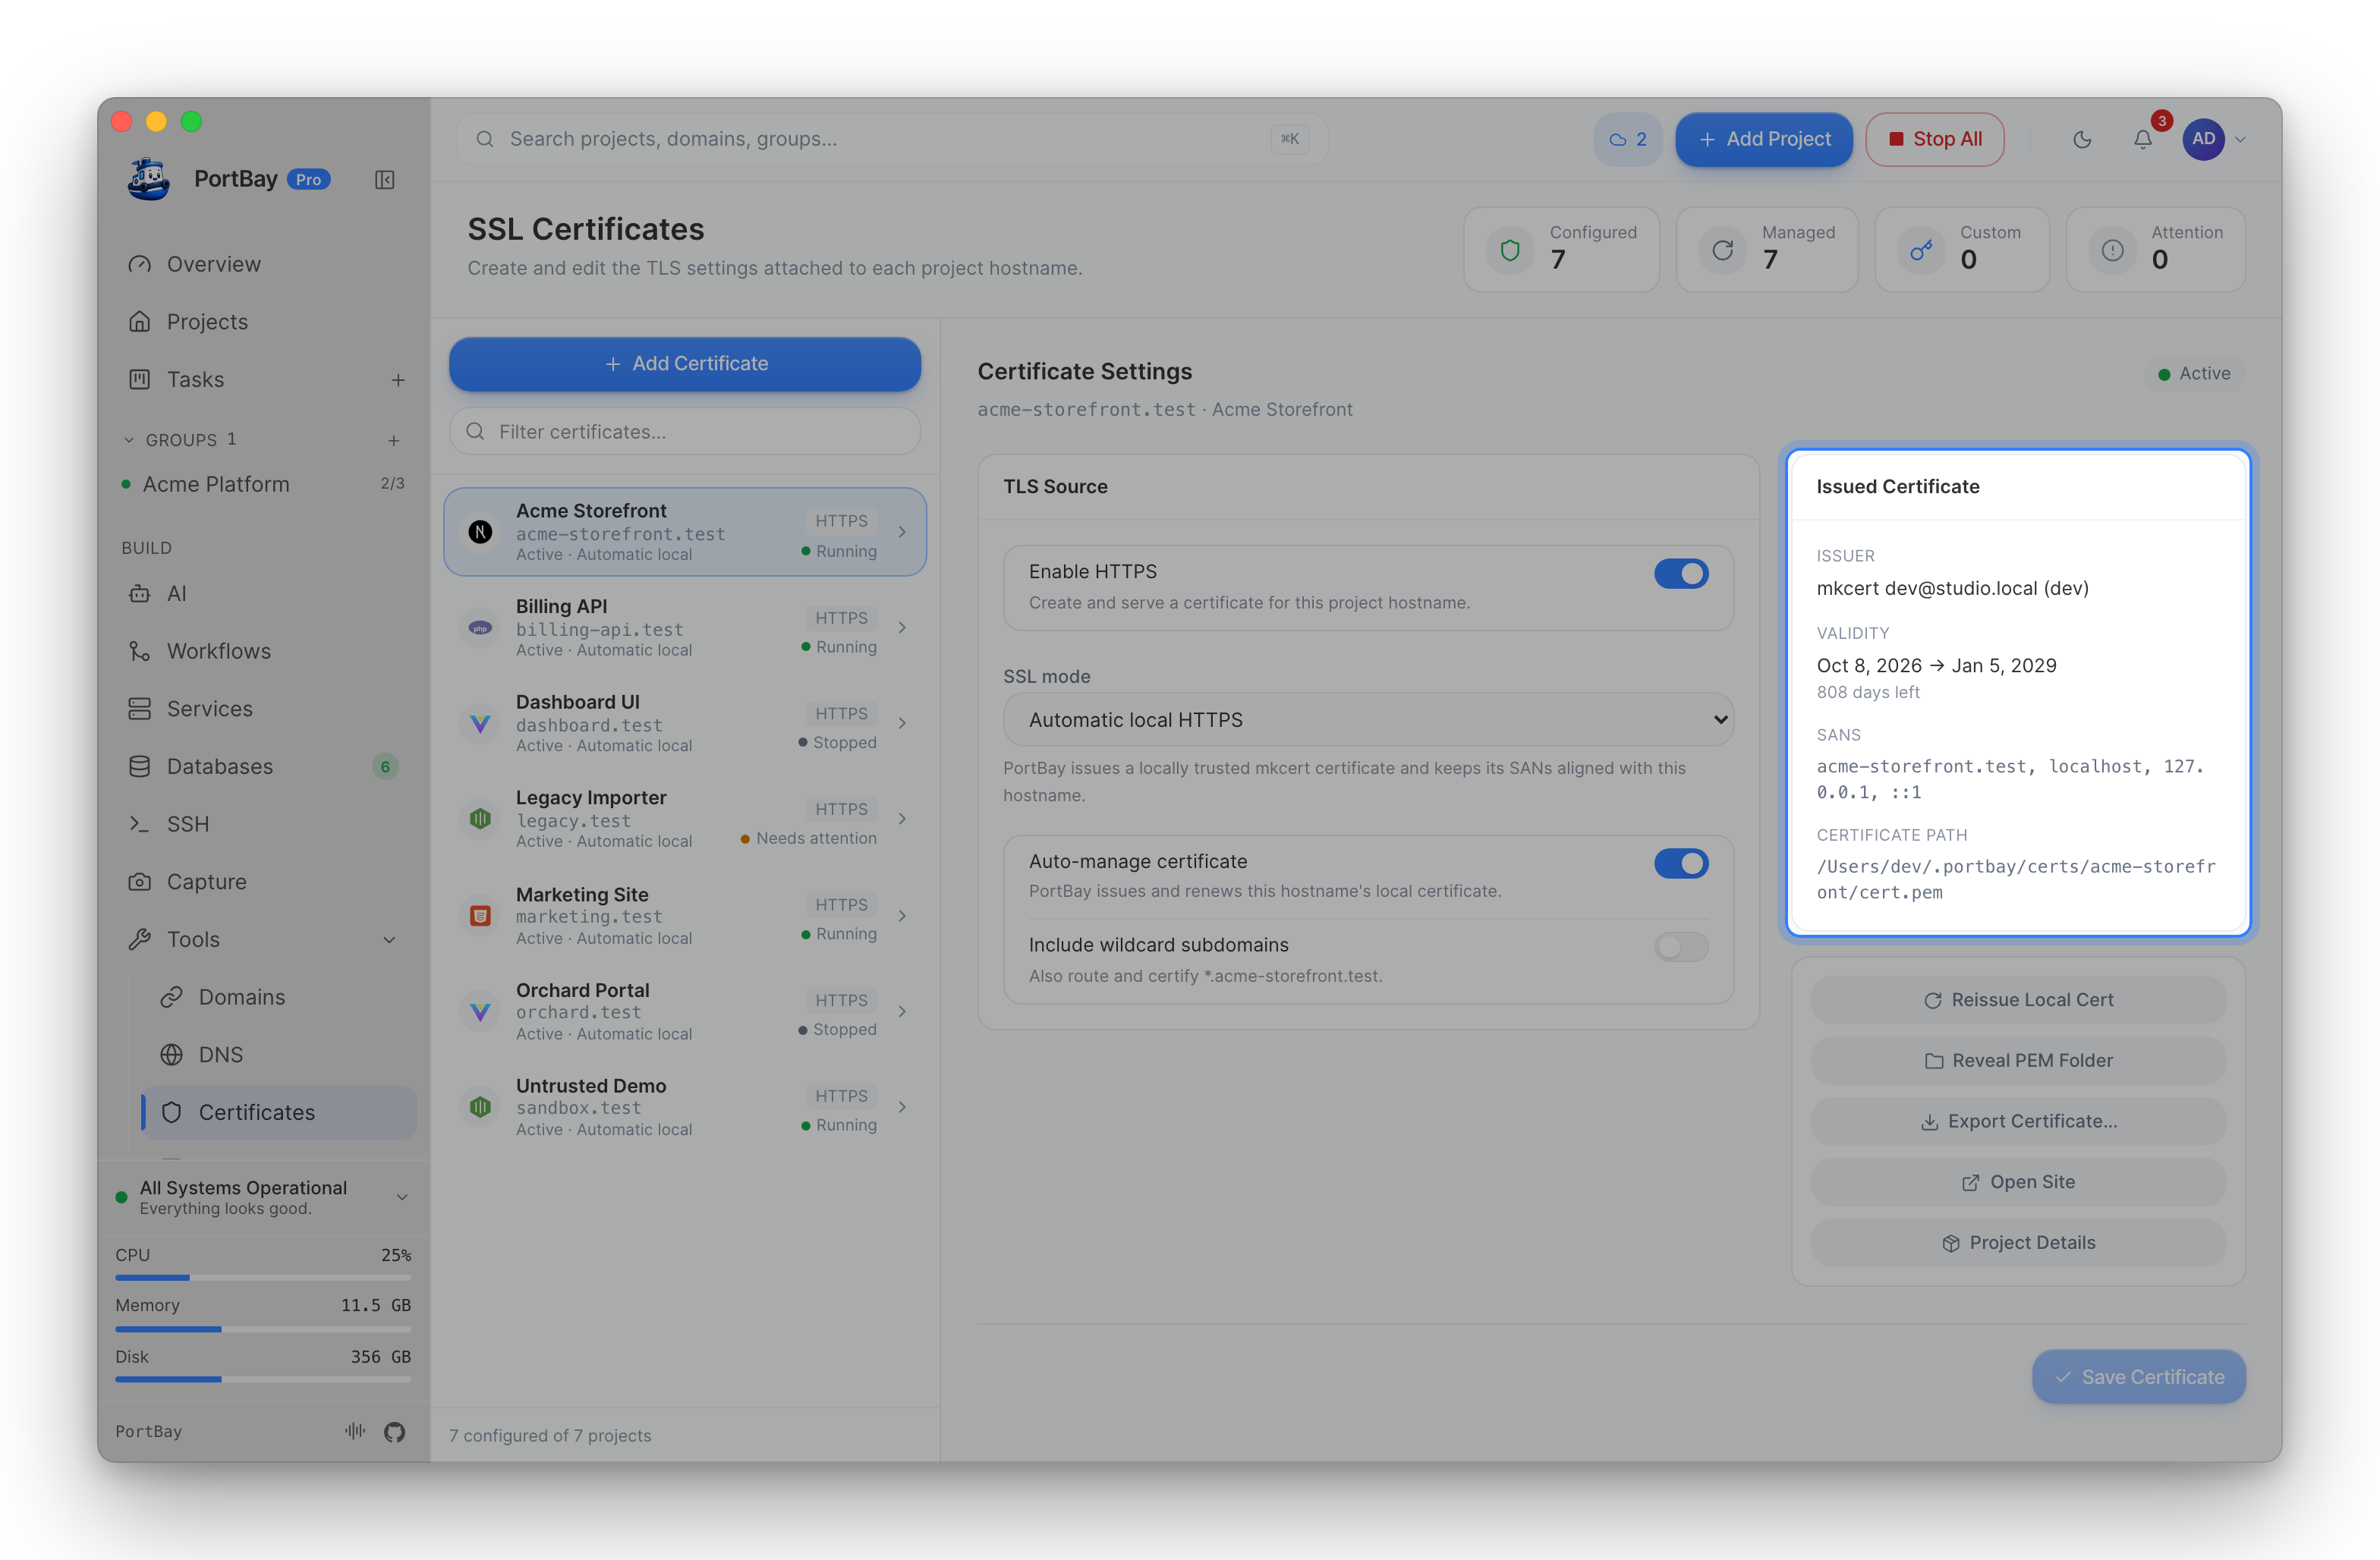Open GitHub icon in sidebar footer
Viewport: 2380px width, 1560px height.
click(395, 1431)
